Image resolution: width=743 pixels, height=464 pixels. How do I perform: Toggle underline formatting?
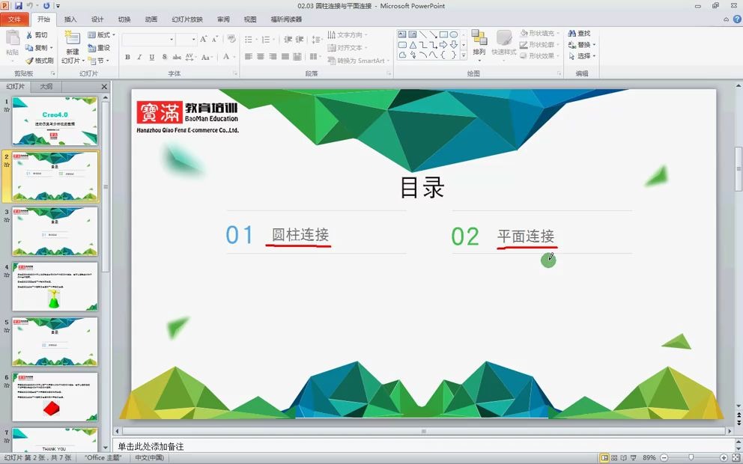(x=151, y=56)
